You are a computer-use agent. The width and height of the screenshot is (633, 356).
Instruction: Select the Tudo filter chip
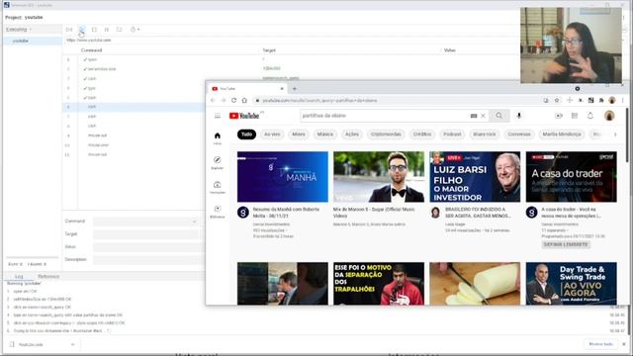[246, 134]
